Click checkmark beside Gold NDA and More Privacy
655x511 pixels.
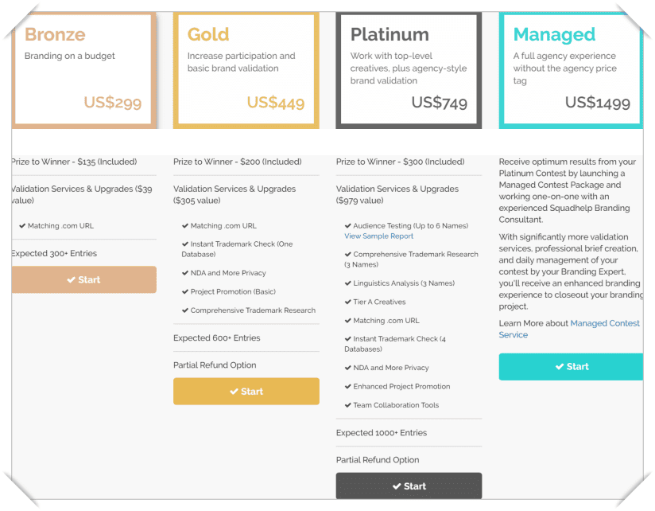pos(185,273)
